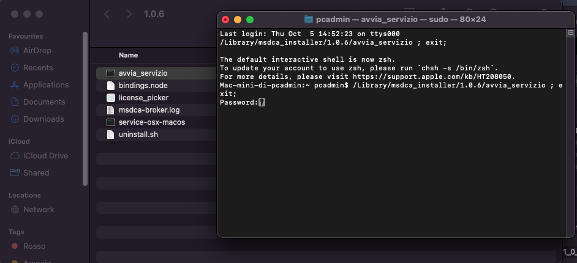Click the bindings.node document icon
Viewport: 577px width, 263px height.
(x=111, y=86)
